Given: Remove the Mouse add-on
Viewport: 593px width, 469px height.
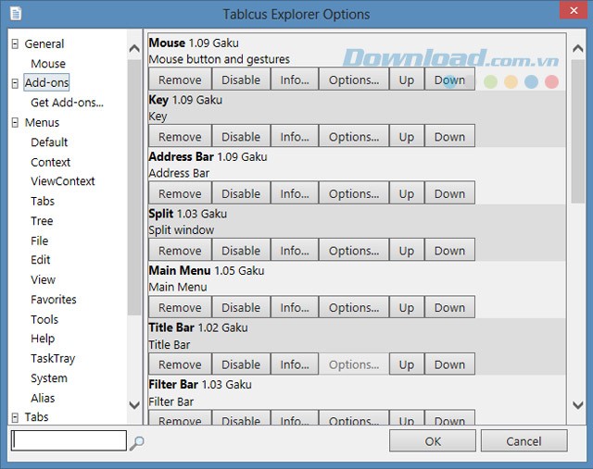Looking at the screenshot, I should 180,80.
